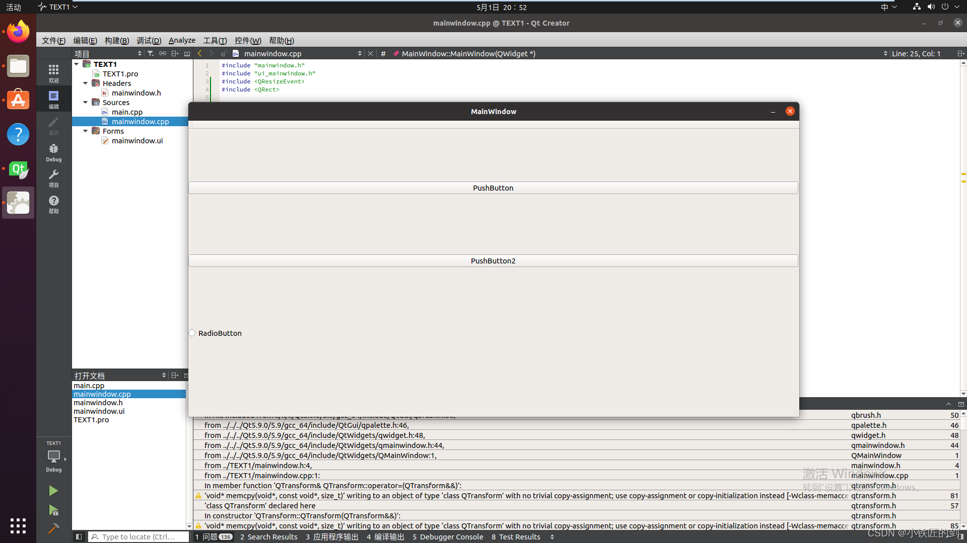Viewport: 967px width, 543px height.
Task: Click the Qt Creator application icon in dock
Action: 18,168
